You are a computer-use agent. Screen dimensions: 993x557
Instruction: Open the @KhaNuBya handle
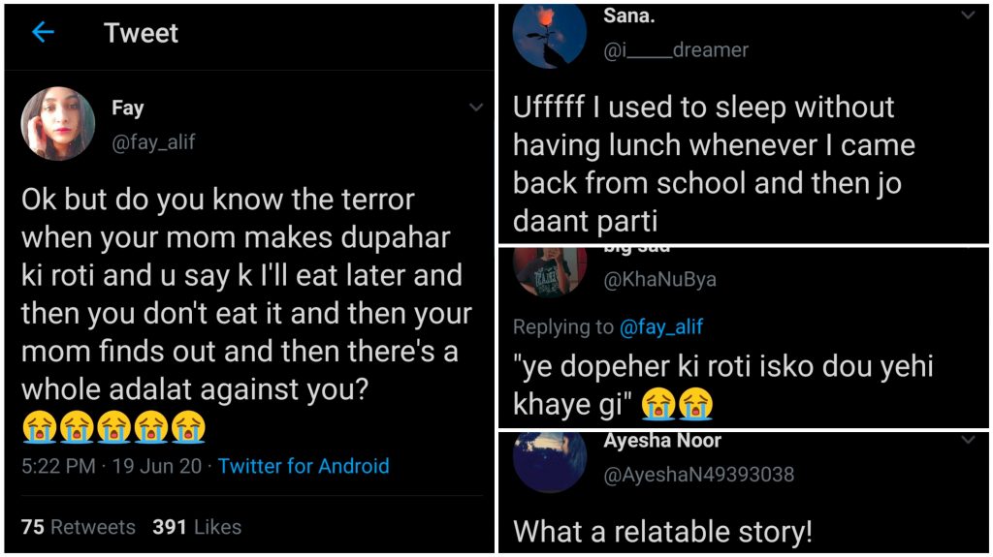pyautogui.click(x=659, y=280)
